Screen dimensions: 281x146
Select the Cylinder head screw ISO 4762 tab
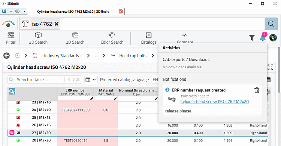73,12
